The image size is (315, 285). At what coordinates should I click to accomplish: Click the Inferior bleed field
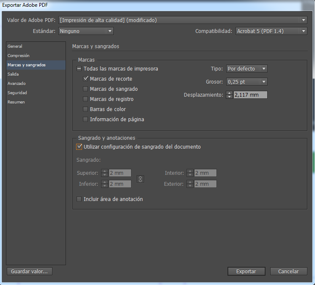pyautogui.click(x=120, y=184)
